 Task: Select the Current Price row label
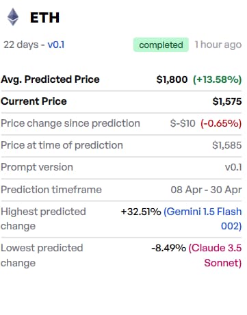(x=34, y=101)
